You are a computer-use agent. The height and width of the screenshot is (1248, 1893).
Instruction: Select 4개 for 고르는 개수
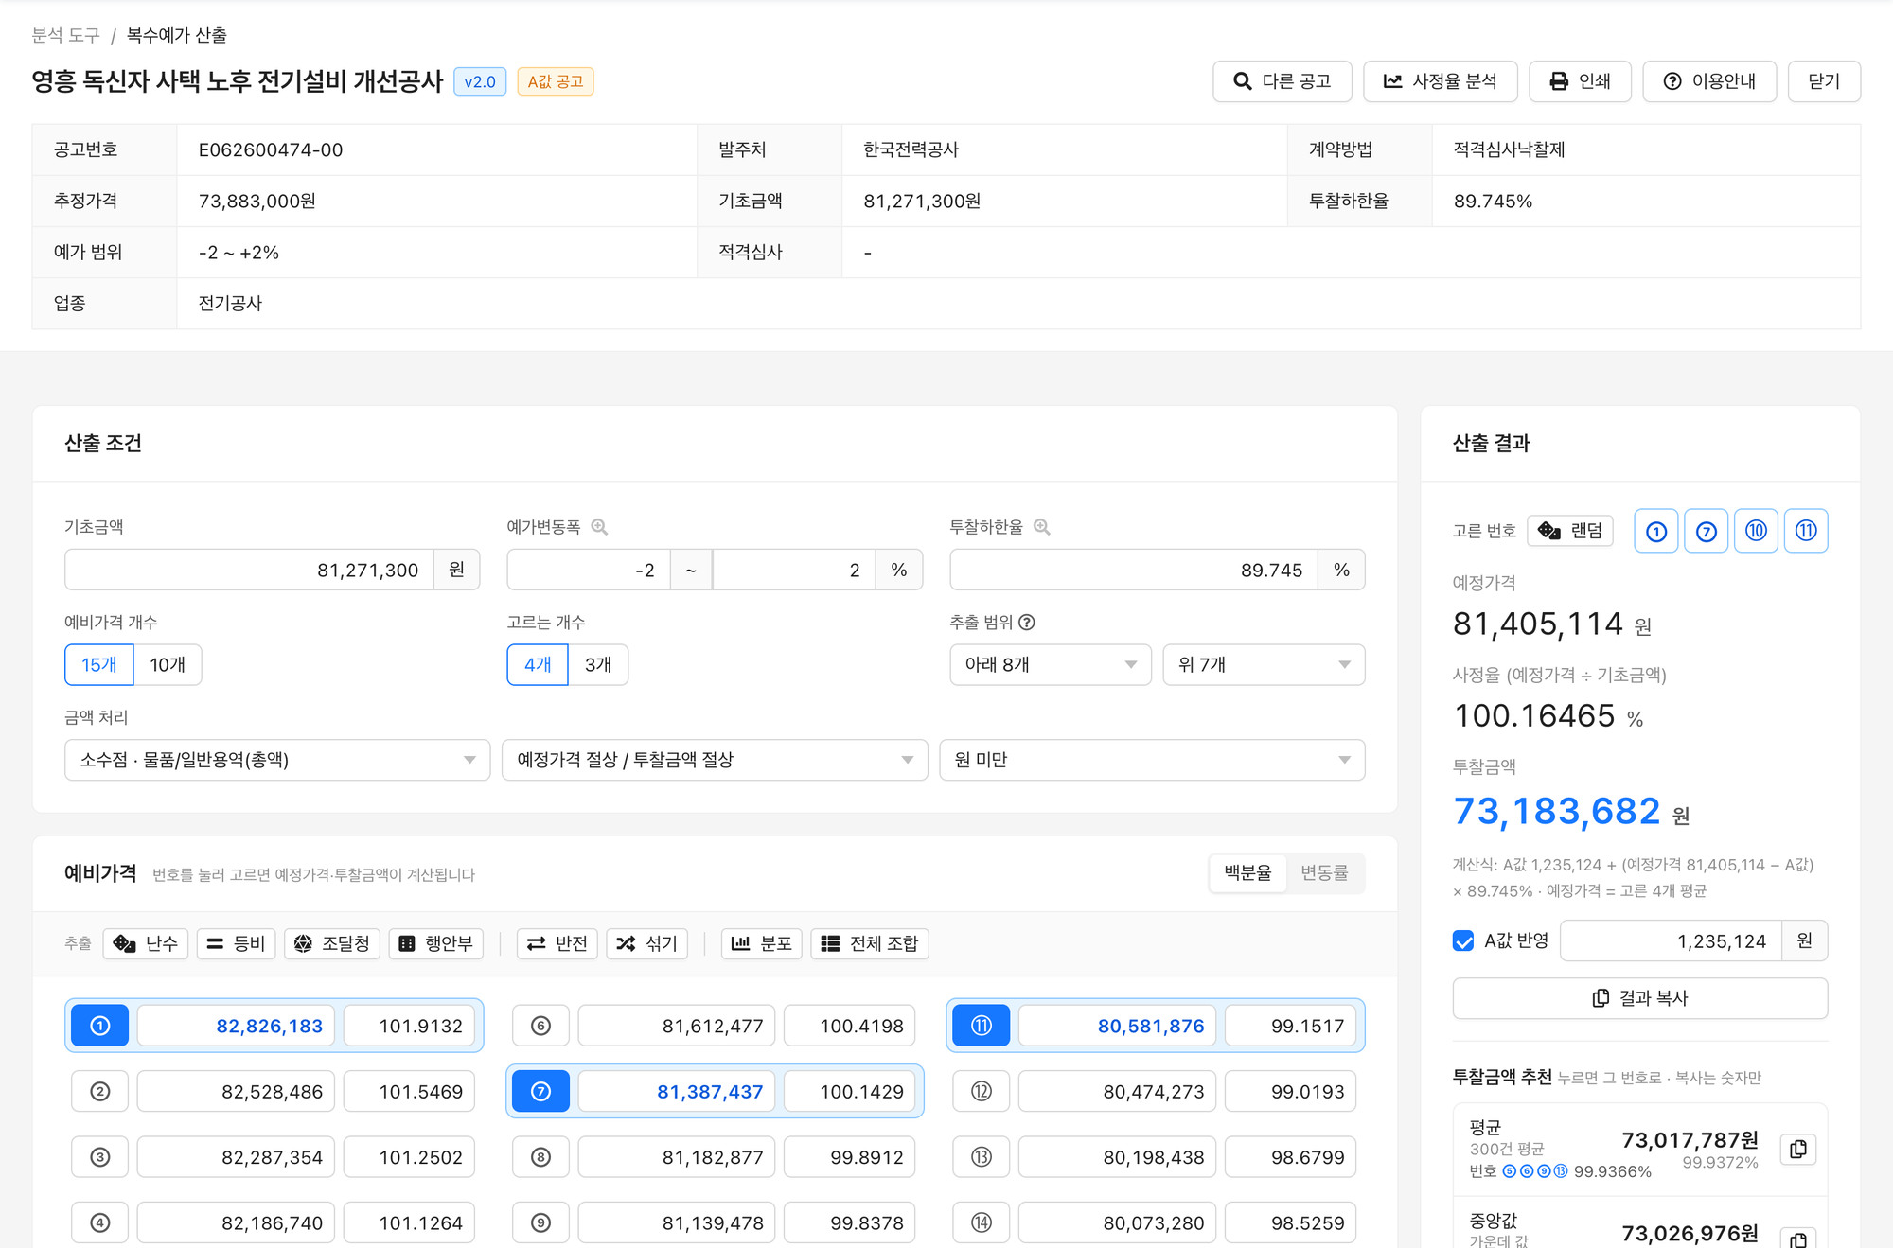tap(538, 665)
